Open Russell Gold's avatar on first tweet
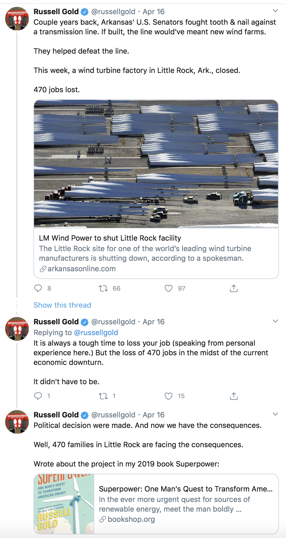 [17, 19]
